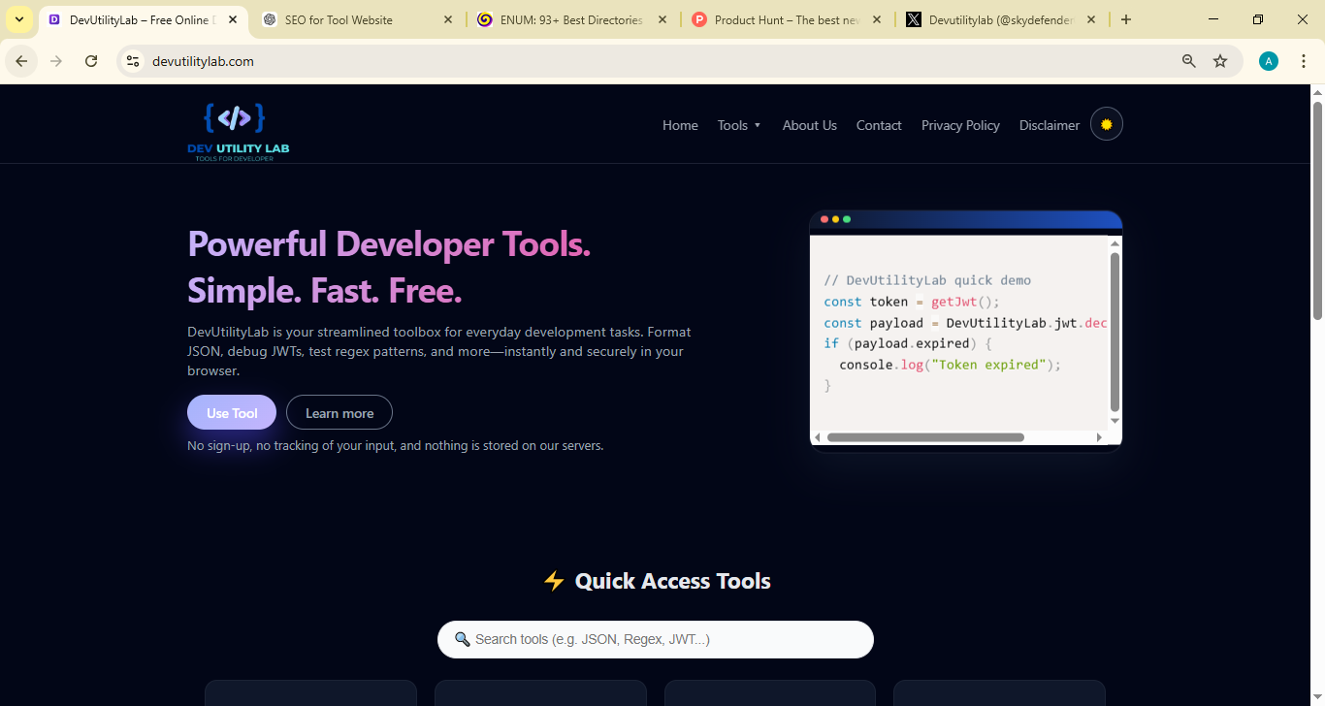Open the tab search arrow at top left
The width and height of the screenshot is (1325, 706).
coord(17,18)
